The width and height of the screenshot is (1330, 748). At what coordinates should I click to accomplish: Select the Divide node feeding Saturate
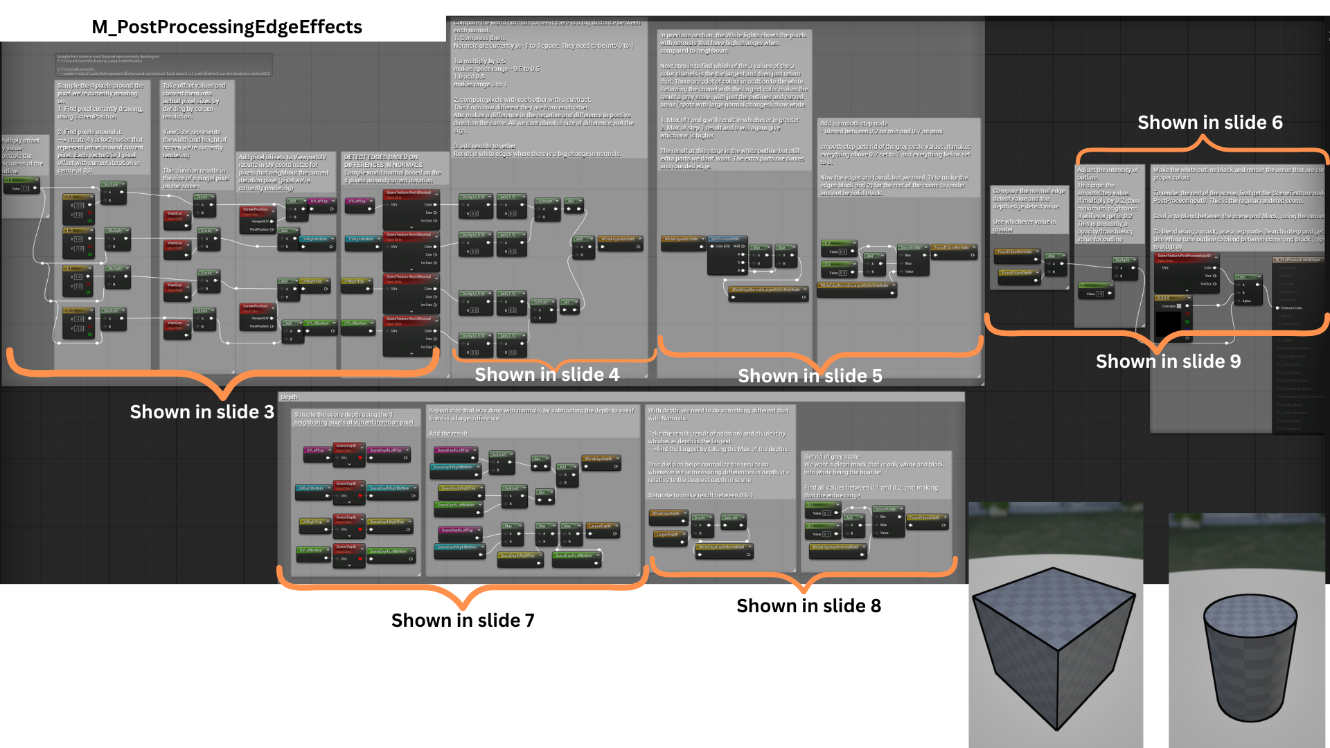point(700,517)
